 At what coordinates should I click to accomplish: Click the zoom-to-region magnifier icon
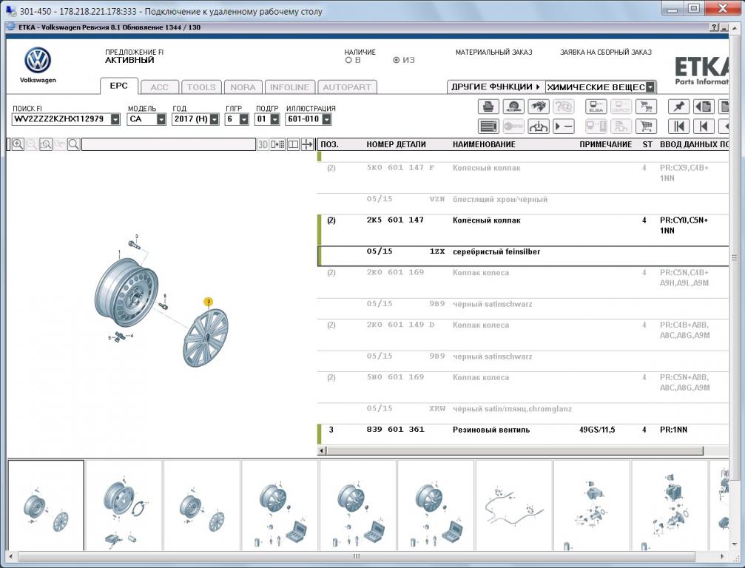[46, 144]
